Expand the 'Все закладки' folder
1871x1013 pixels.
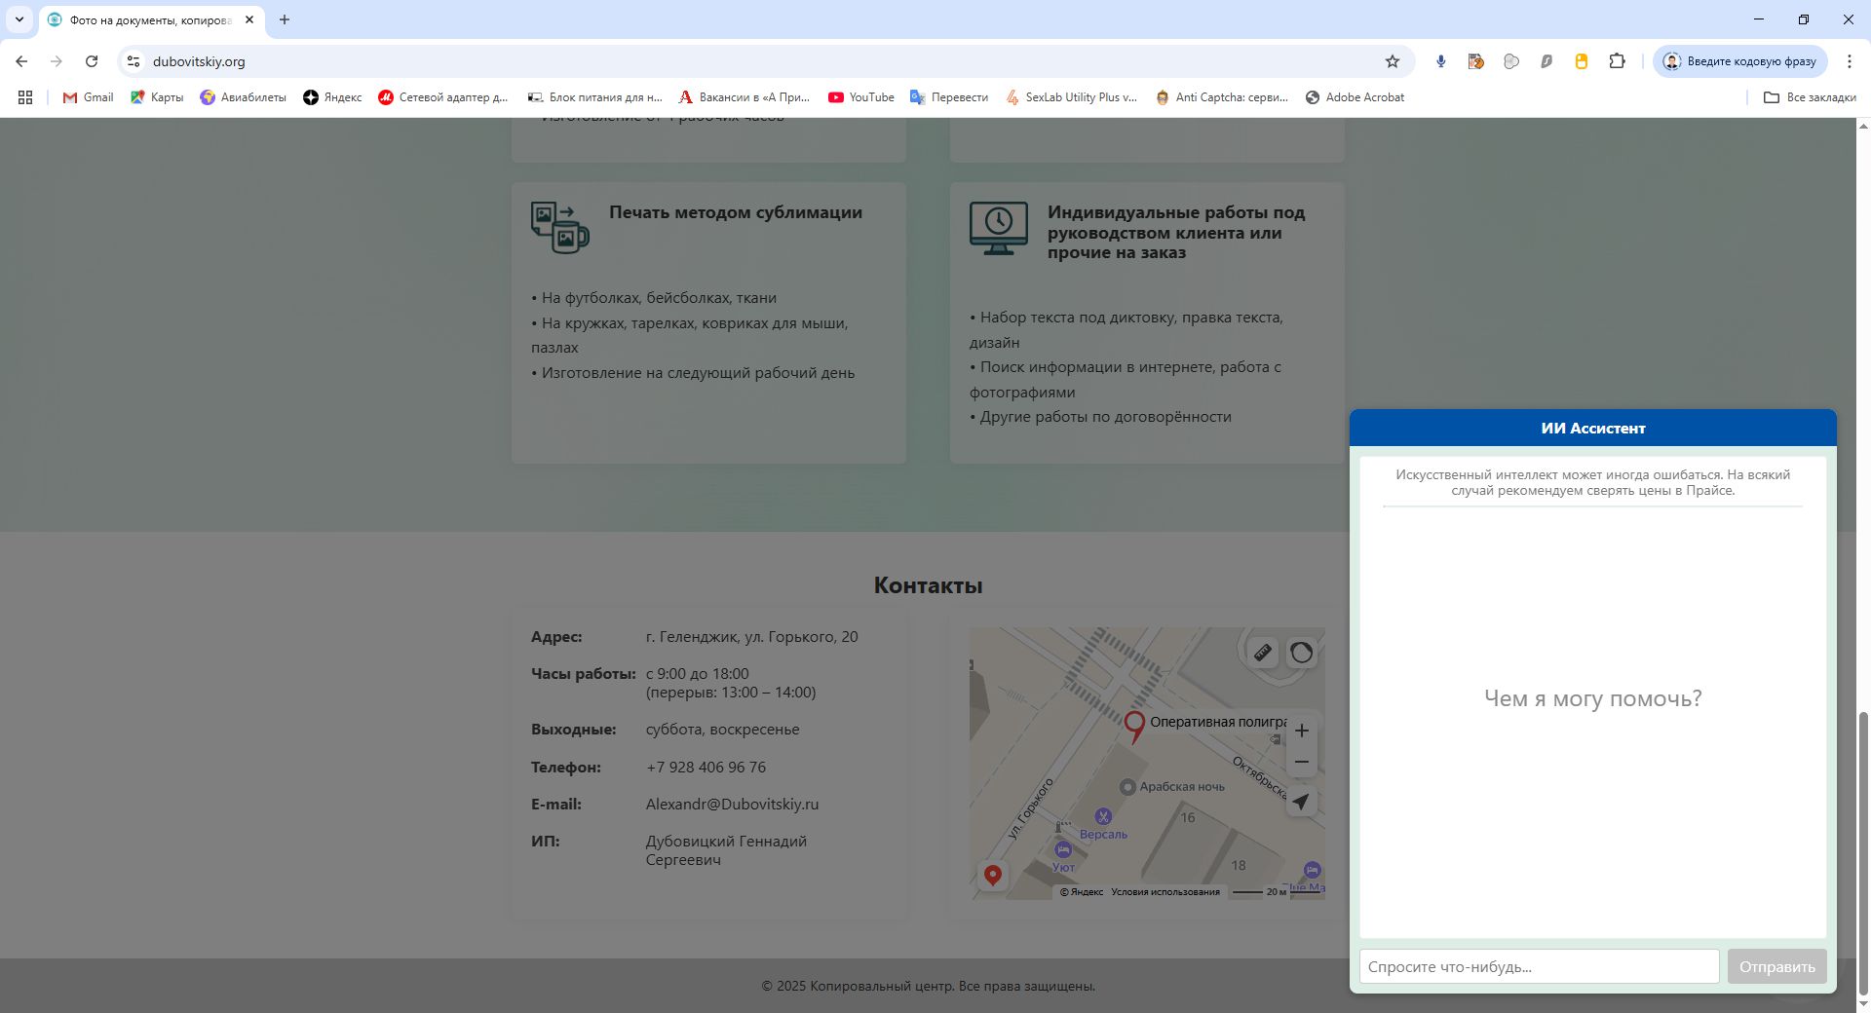click(1810, 97)
